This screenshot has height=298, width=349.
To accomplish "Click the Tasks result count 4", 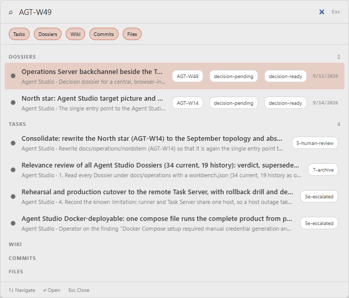I will 339,124.
